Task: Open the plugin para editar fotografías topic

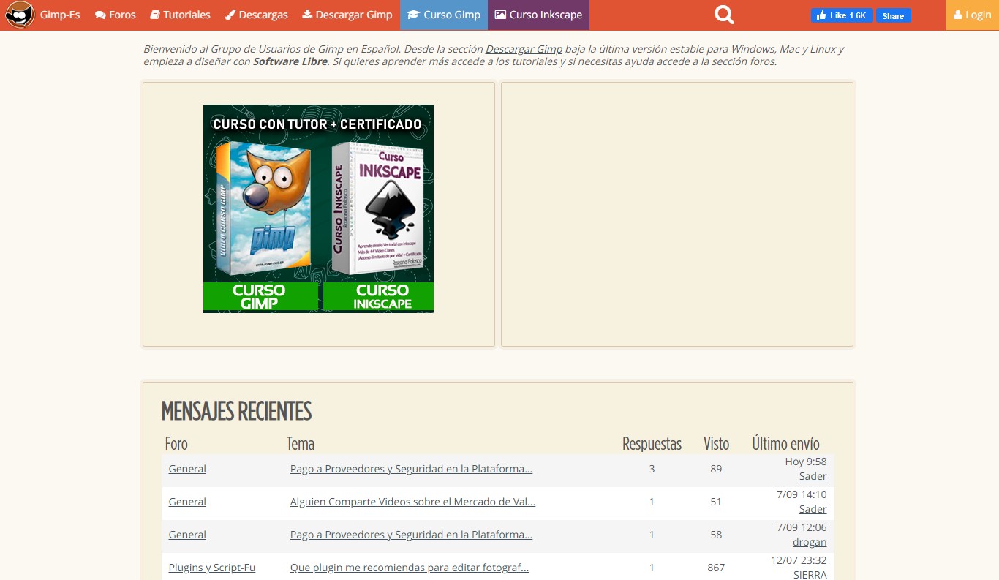Action: 409,568
